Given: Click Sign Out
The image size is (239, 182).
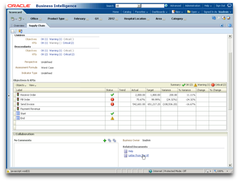Looking at the screenshot, I should point(220,6).
